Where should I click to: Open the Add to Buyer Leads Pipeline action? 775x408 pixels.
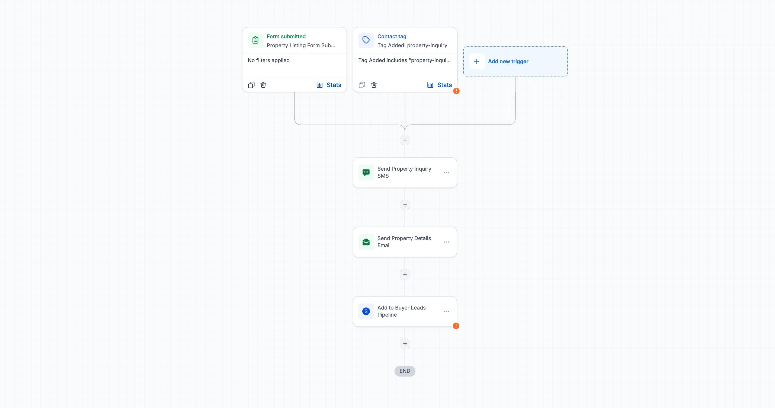click(x=405, y=311)
